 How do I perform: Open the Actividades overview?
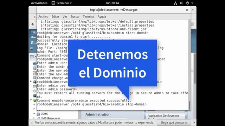[x=39, y=3]
